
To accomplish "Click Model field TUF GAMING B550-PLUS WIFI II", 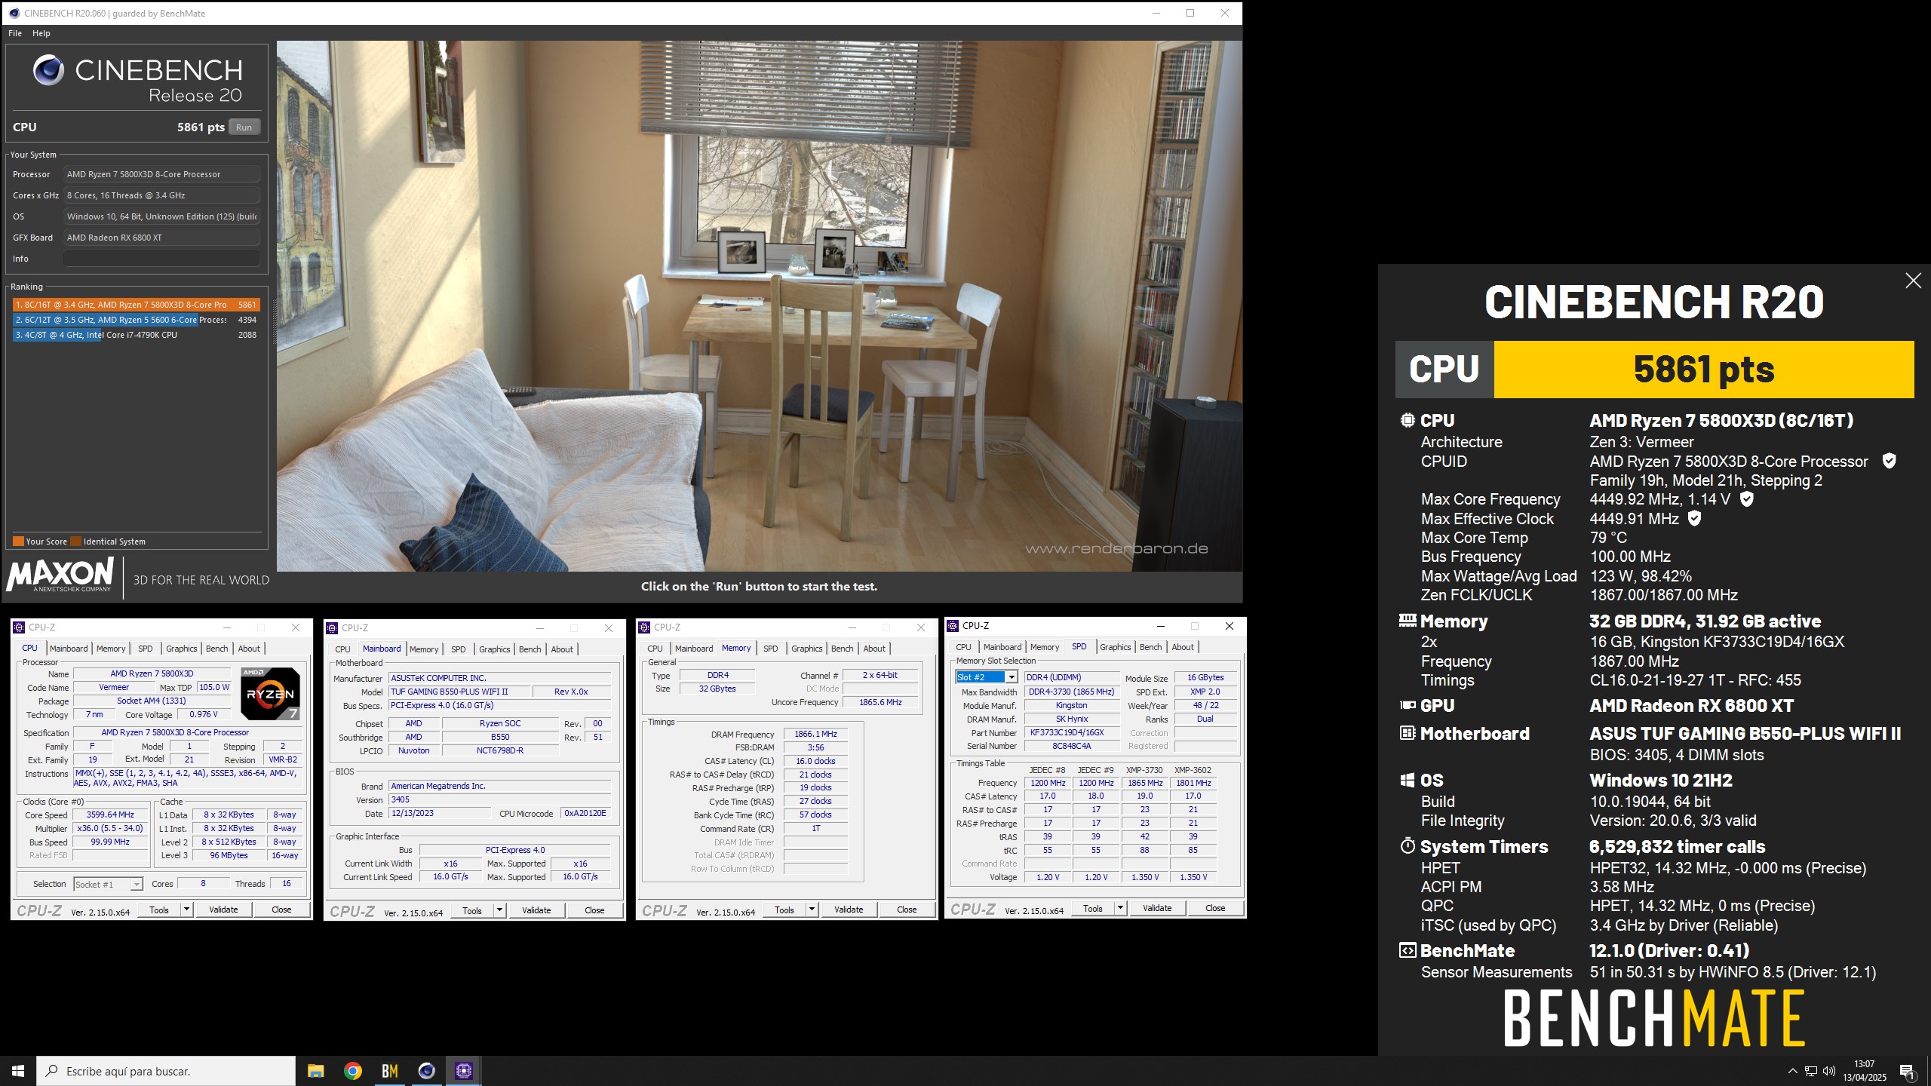I will [x=459, y=692].
